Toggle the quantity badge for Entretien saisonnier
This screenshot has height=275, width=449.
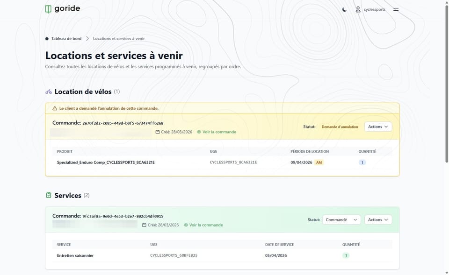click(x=345, y=255)
